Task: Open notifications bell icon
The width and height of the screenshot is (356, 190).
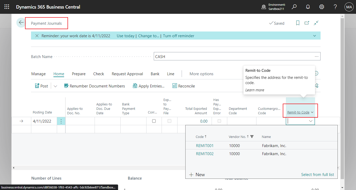Action: coord(308,7)
